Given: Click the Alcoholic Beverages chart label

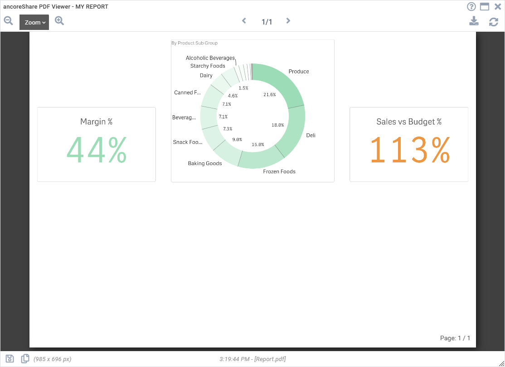Looking at the screenshot, I should [210, 58].
